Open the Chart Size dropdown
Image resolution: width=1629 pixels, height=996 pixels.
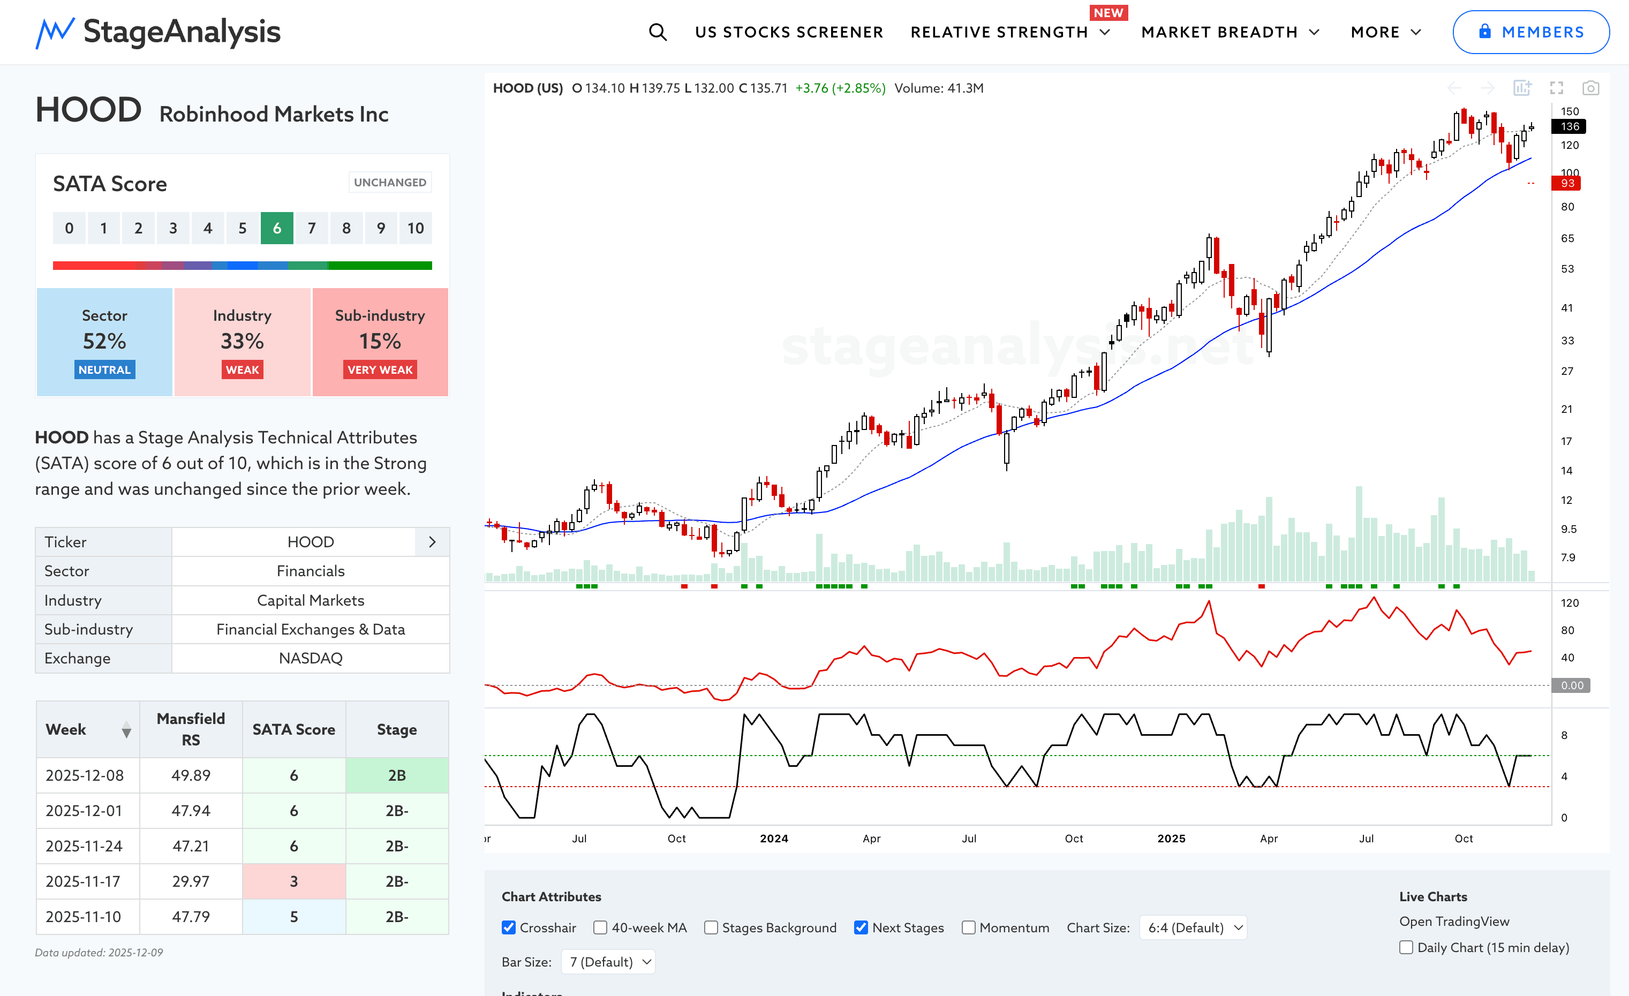coord(1193,927)
